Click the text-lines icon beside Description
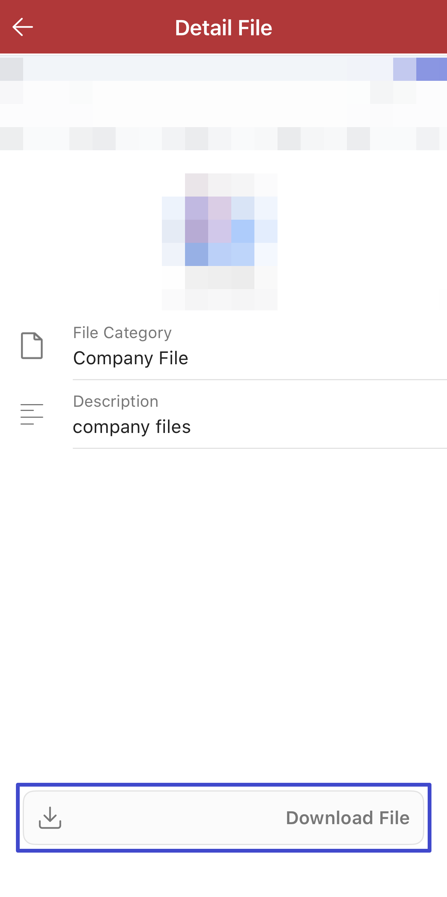Screen dimensions: 447x897 click(x=32, y=414)
